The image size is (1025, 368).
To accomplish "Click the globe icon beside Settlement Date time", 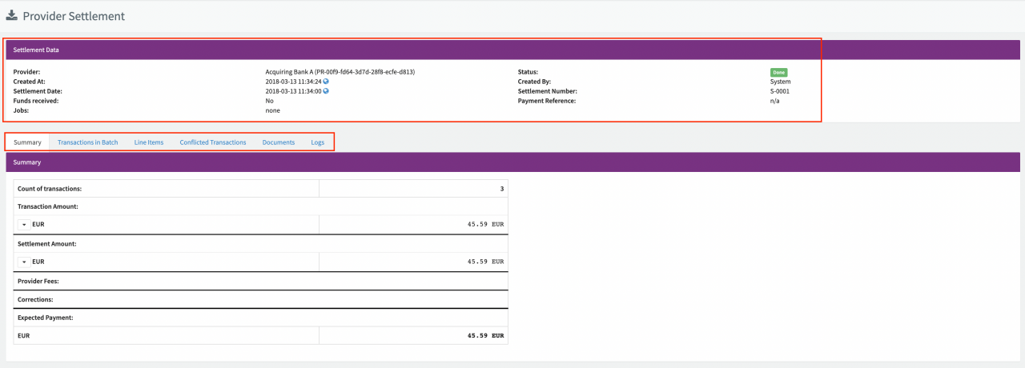I will 326,91.
